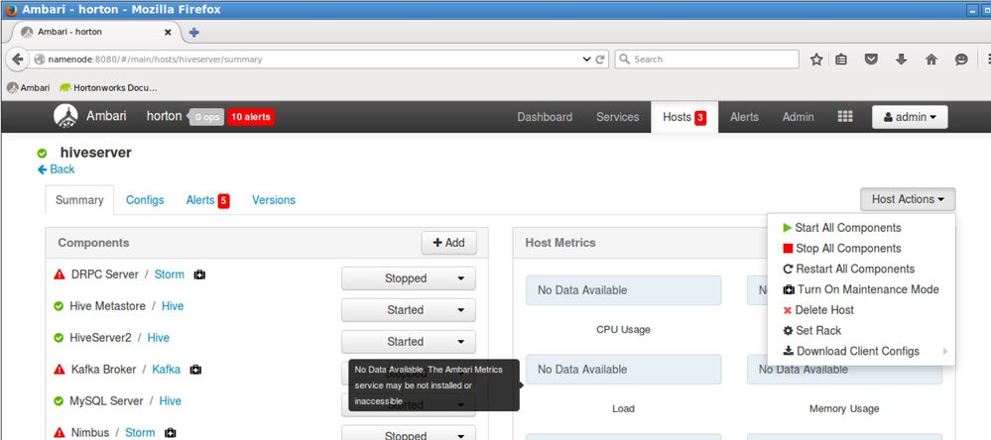
Task: Click Kafka Broker maintenance mode icon
Action: [196, 370]
